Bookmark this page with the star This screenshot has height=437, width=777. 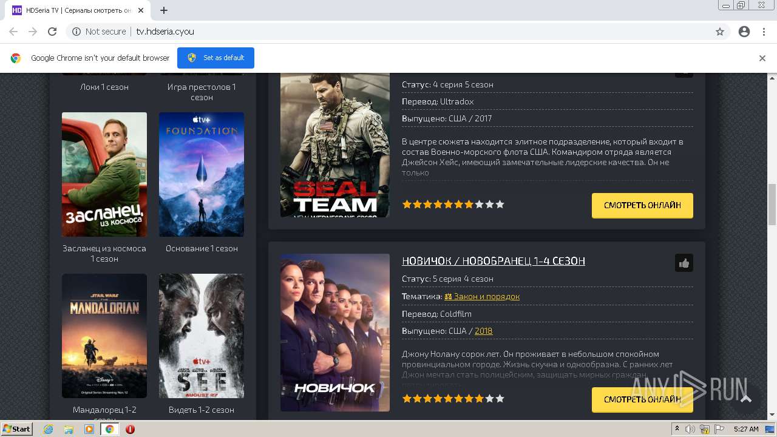coord(720,32)
